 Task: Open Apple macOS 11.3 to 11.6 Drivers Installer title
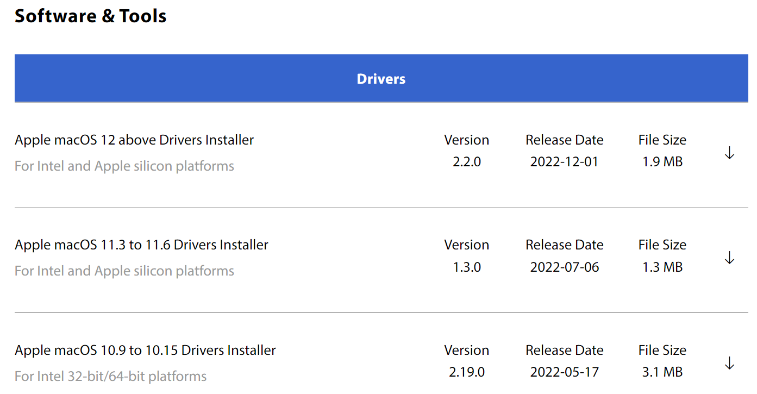click(x=141, y=245)
